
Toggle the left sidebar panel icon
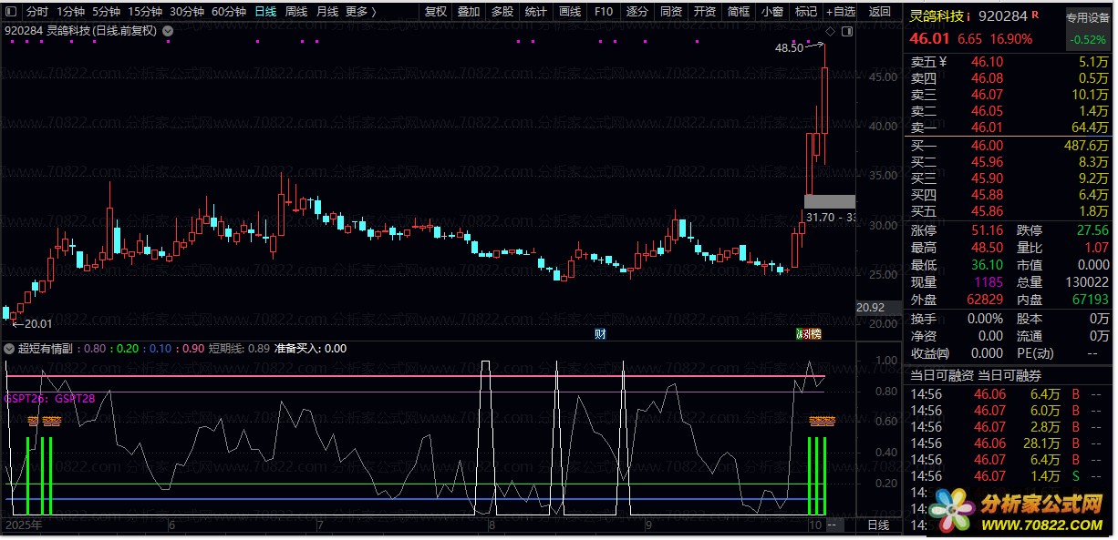point(9,12)
